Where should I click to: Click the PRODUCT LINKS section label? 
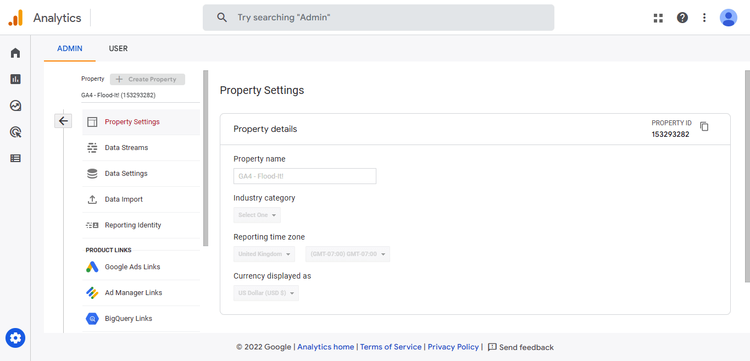[x=109, y=250]
